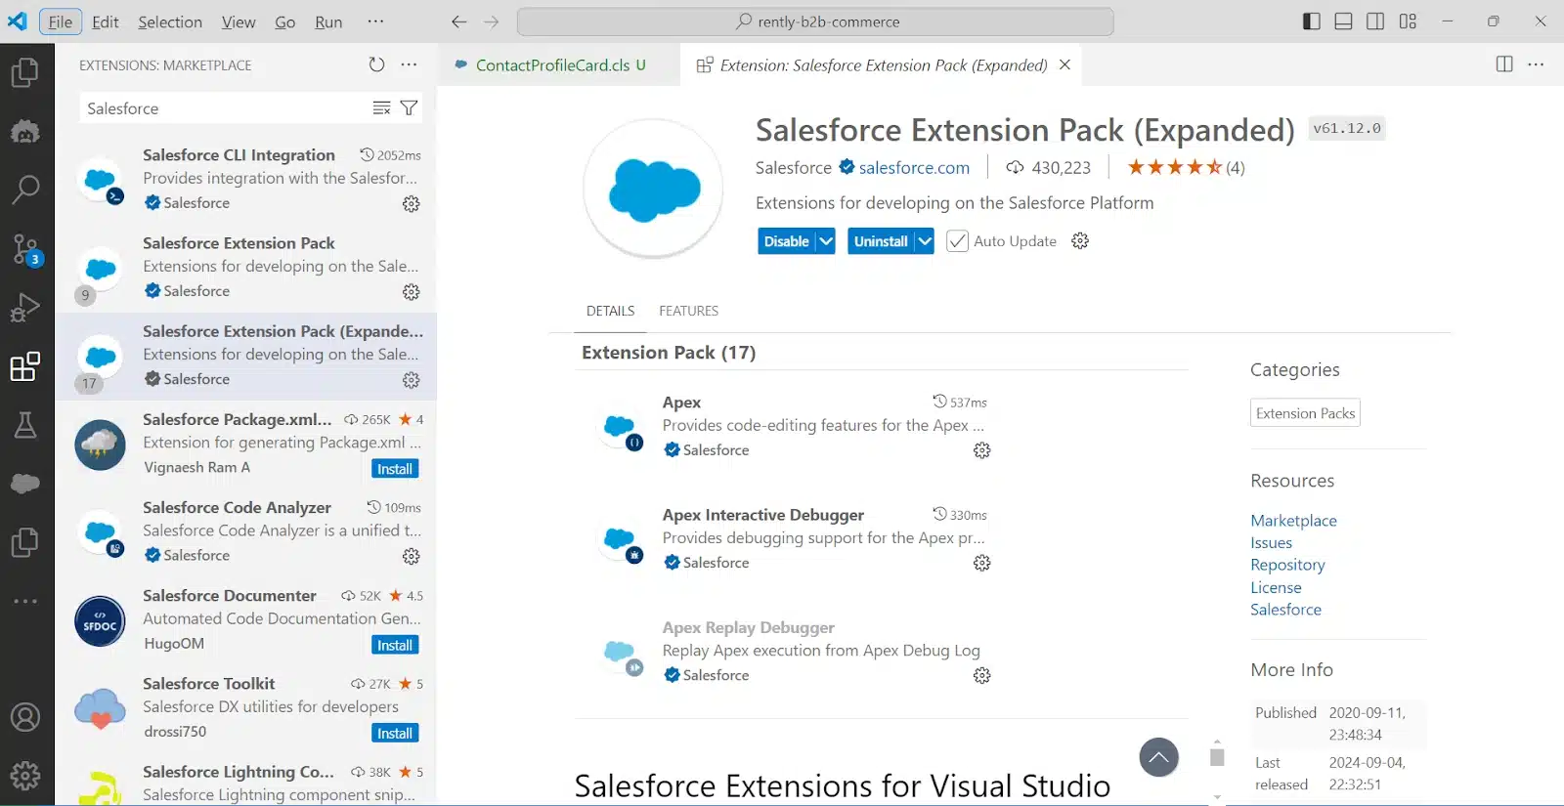
Task: Open the Explorer view in activity bar
Action: pos(25,72)
